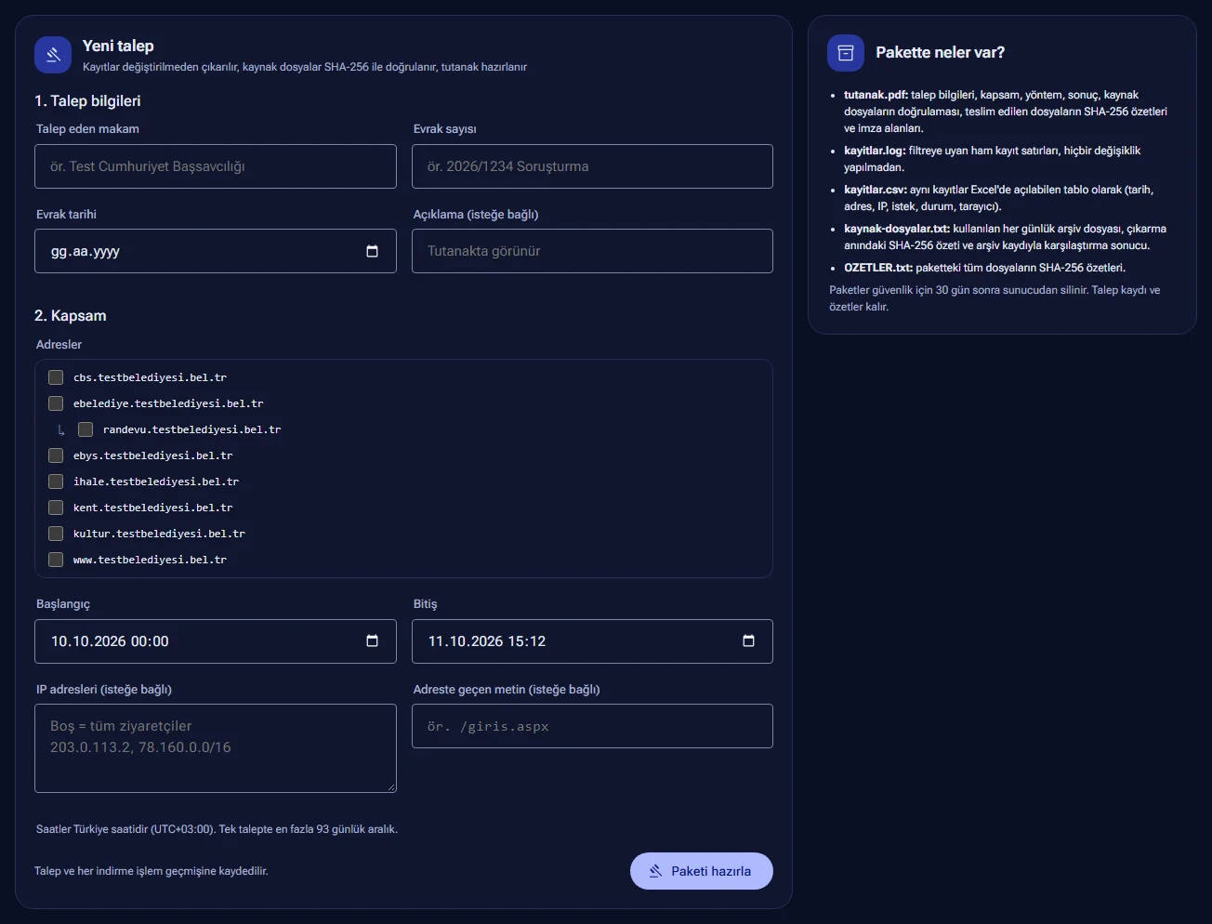Tick kultur.testbelediyesi.bel.tr checkbox

tap(56, 534)
